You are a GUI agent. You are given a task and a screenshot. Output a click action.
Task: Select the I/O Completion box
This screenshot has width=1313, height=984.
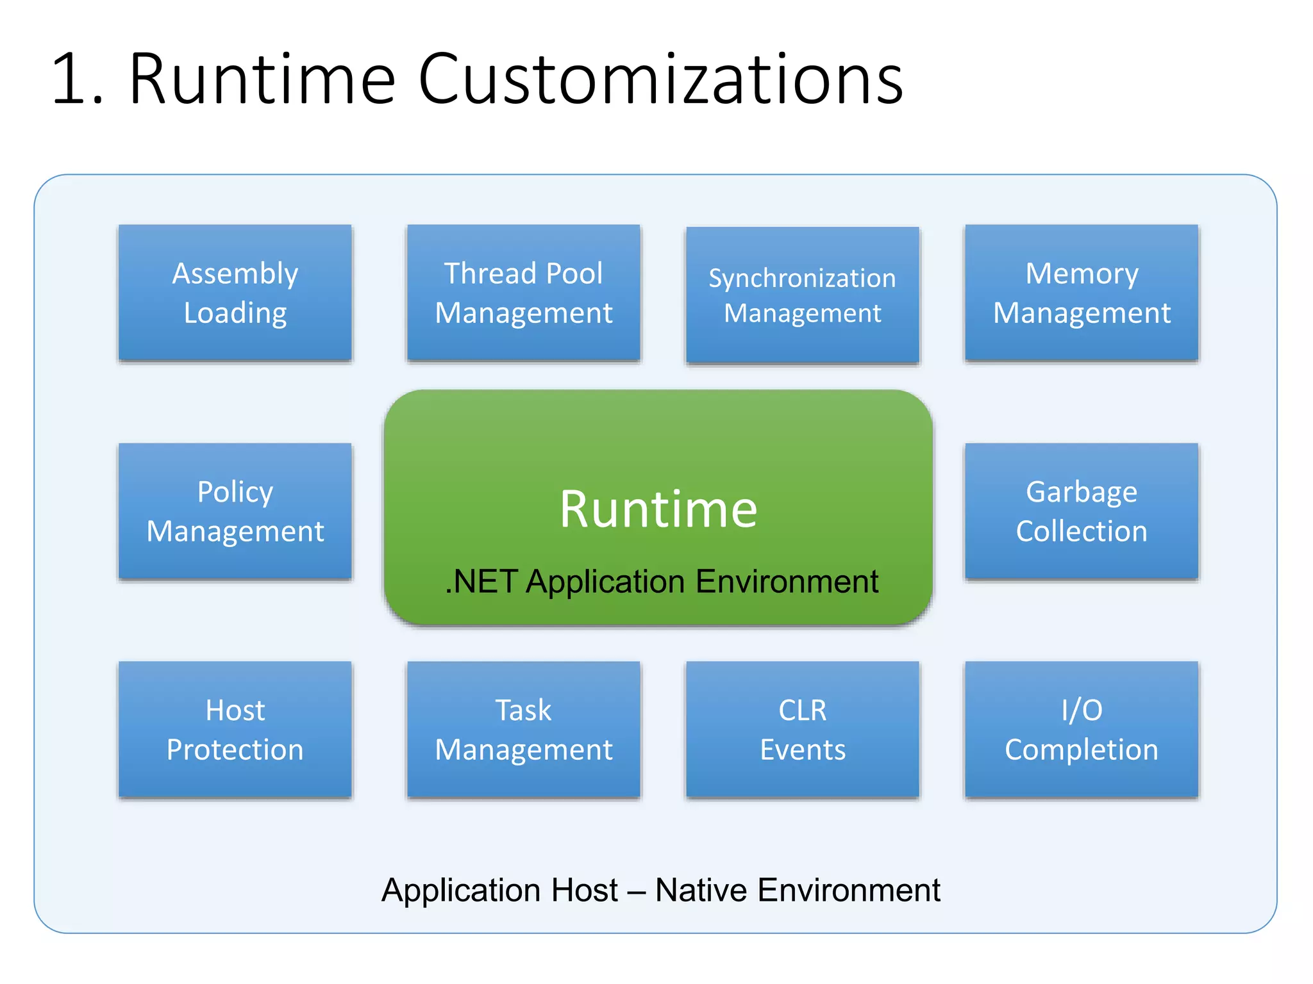point(1082,730)
